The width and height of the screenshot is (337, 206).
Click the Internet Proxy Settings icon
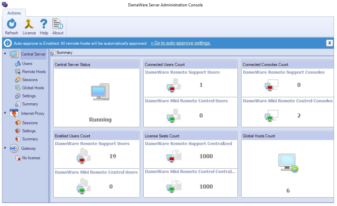coord(18,131)
